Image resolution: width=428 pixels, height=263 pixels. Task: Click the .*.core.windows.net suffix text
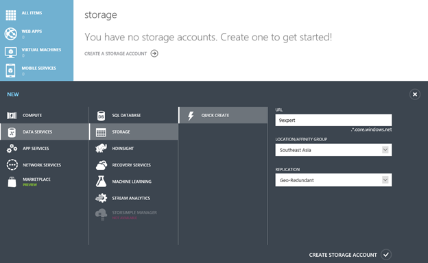[x=371, y=129]
